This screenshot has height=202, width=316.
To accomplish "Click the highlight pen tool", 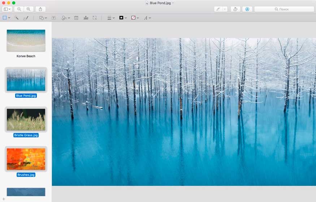I will point(218,9).
